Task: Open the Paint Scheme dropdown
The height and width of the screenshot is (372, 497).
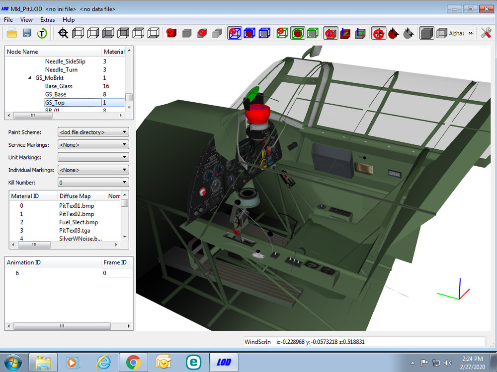Action: [93, 132]
